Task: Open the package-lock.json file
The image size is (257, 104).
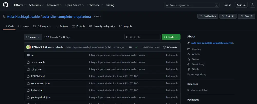Action: (41, 97)
